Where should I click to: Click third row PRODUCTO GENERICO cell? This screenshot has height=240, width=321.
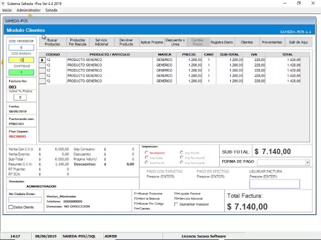[109, 70]
